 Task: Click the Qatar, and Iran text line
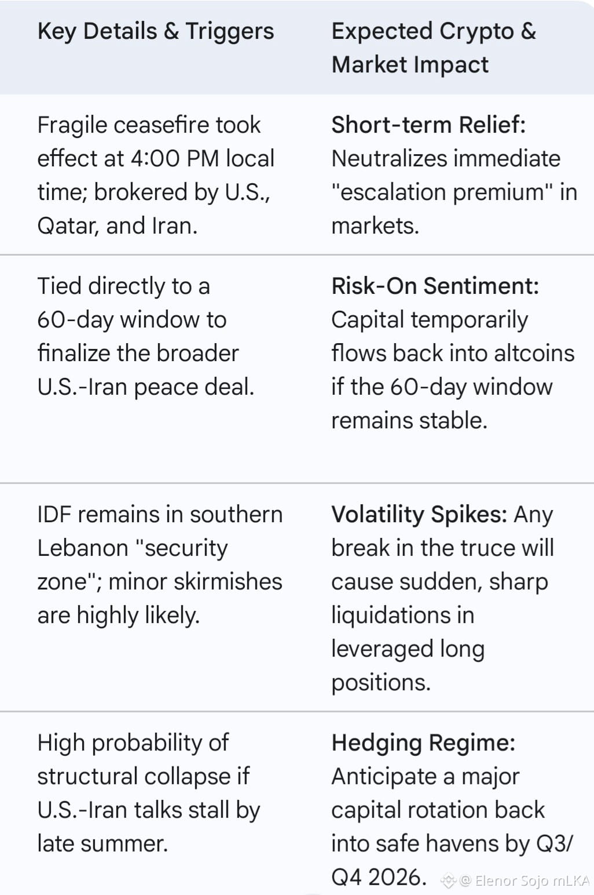pyautogui.click(x=118, y=225)
